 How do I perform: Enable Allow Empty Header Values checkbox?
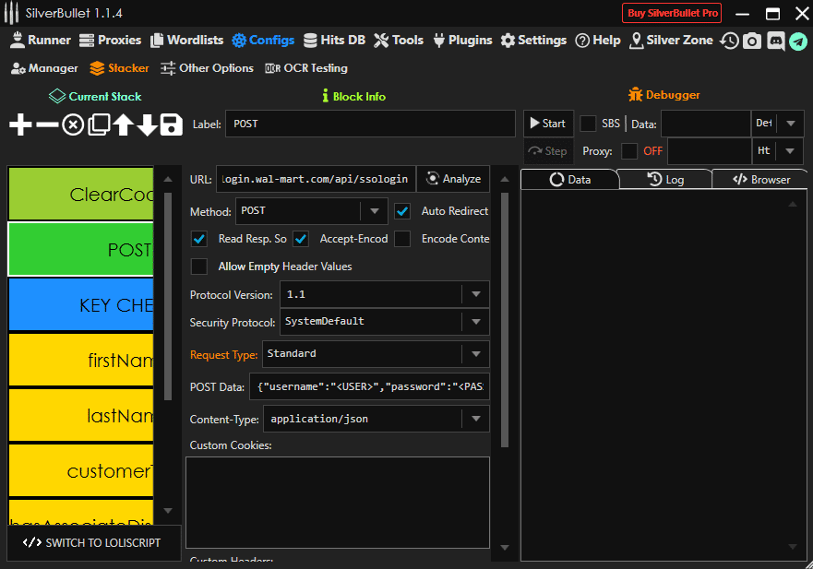pos(199,267)
